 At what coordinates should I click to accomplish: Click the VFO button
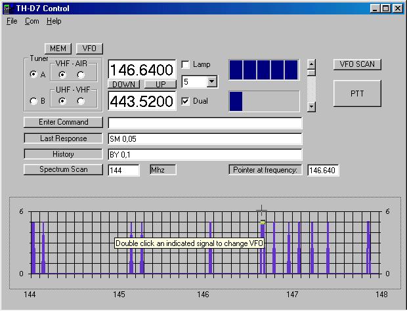pos(89,49)
